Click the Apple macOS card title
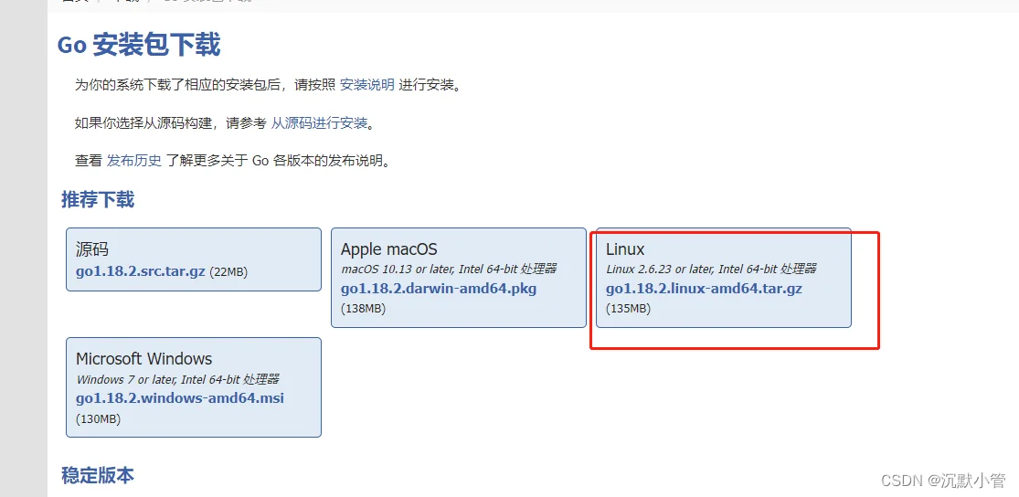This screenshot has height=497, width=1019. [389, 249]
